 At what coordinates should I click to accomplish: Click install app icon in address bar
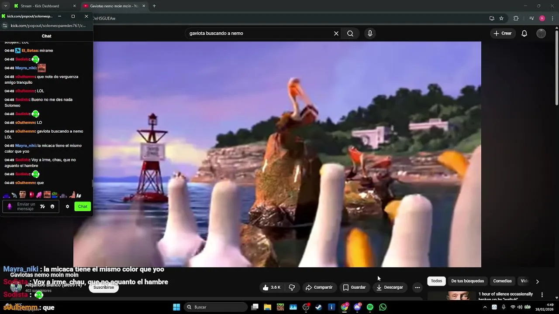pyautogui.click(x=492, y=18)
